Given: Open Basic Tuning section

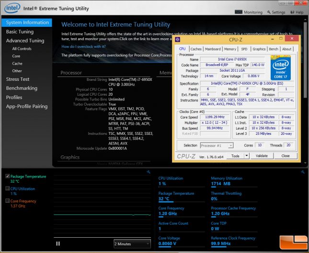Looking at the screenshot, I should click(20, 32).
